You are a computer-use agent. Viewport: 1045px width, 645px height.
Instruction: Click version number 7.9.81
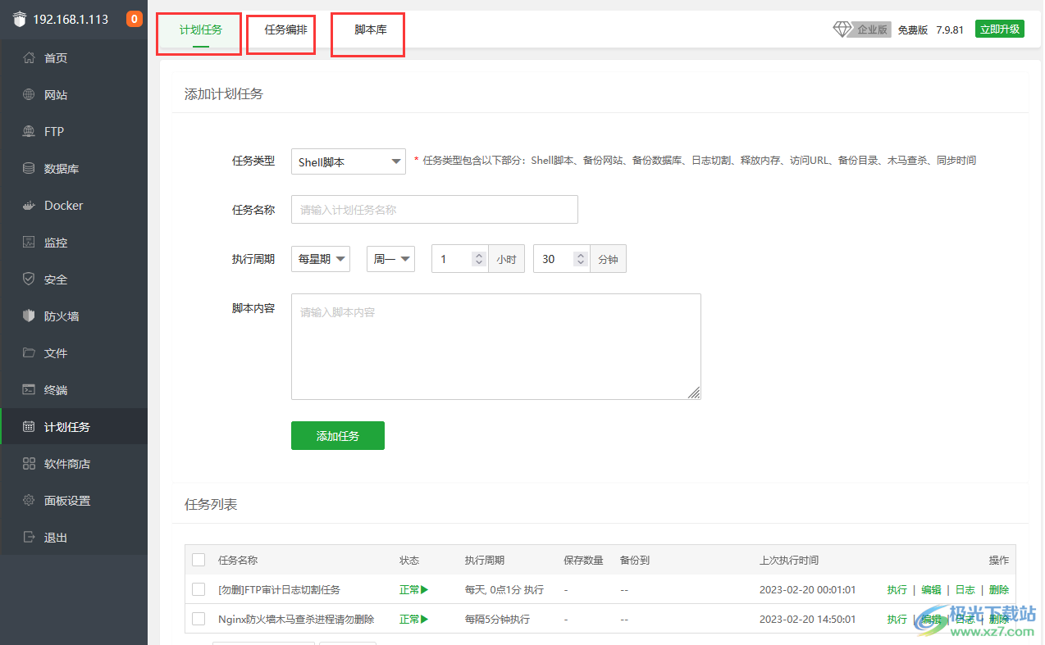pyautogui.click(x=950, y=30)
